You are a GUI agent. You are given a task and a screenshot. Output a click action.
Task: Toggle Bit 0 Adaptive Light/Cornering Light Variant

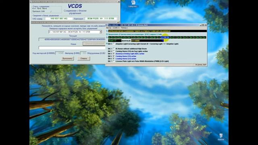tap(114, 44)
